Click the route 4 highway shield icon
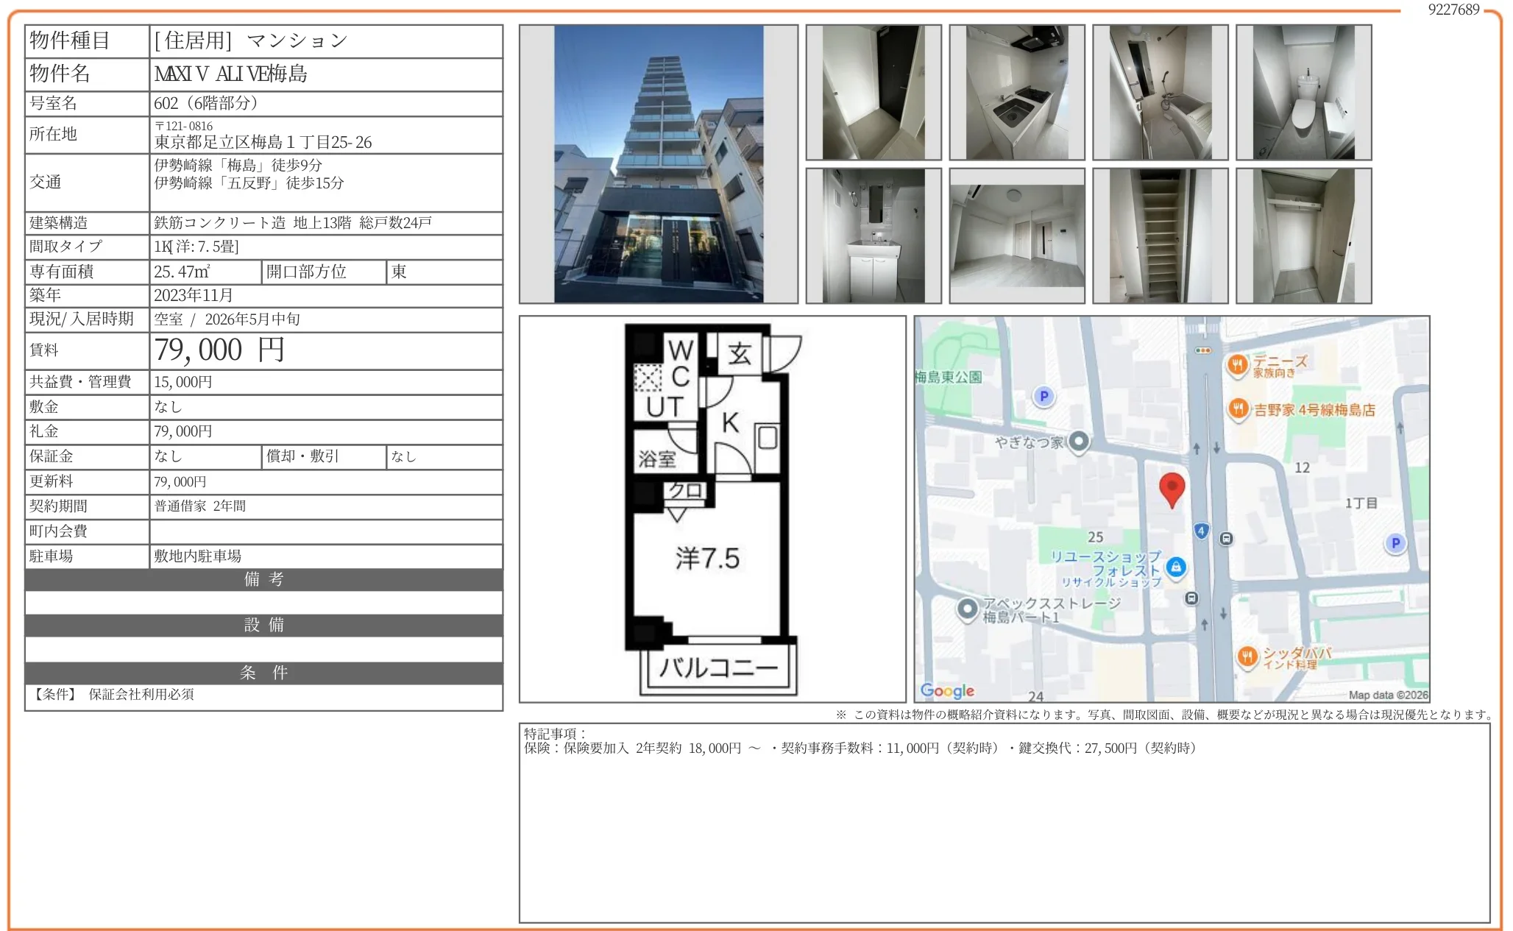The width and height of the screenshot is (1513, 931). (1201, 531)
